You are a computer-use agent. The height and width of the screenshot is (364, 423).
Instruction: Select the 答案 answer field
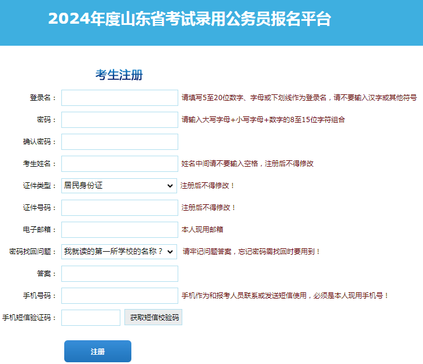click(x=120, y=274)
